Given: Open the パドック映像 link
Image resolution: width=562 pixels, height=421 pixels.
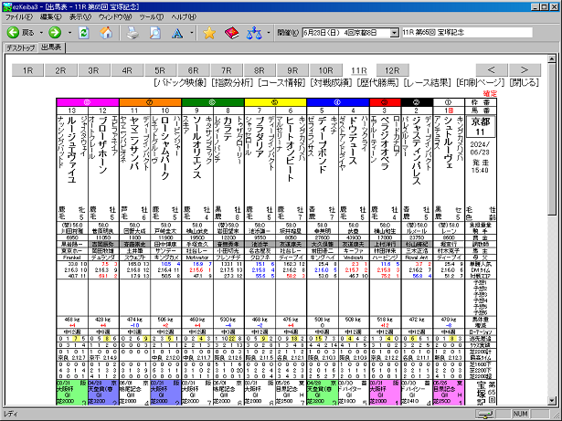Looking at the screenshot, I should click(181, 83).
